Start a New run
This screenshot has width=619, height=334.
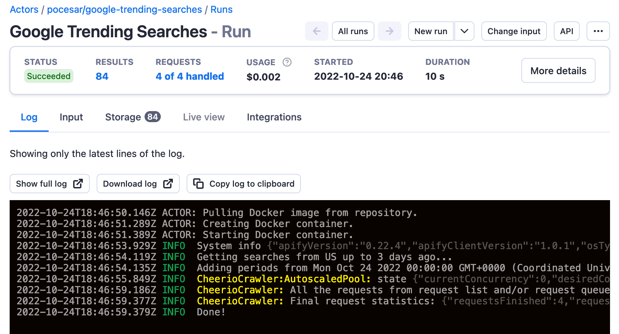pos(431,31)
